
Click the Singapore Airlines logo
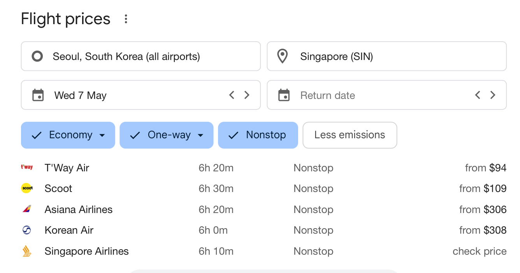click(x=27, y=251)
